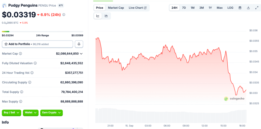261x129 pixels.
Task: Click the info icon beside 24h change
Action: (64, 15)
